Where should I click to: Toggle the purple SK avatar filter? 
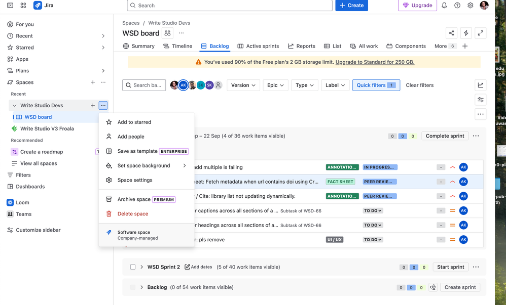tap(209, 85)
